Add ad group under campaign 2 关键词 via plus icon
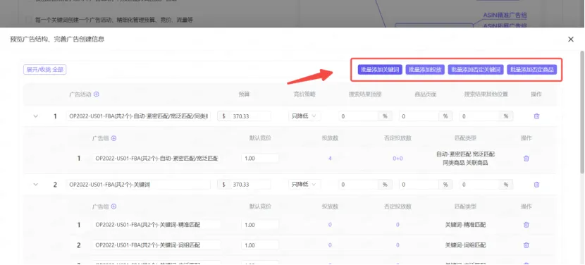585x265 pixels. click(x=113, y=207)
